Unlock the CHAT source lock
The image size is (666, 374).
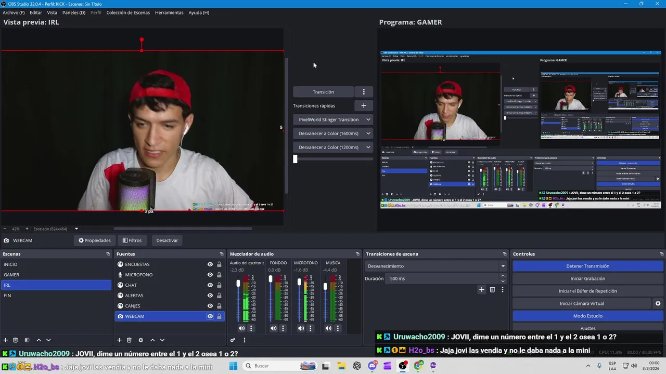219,285
